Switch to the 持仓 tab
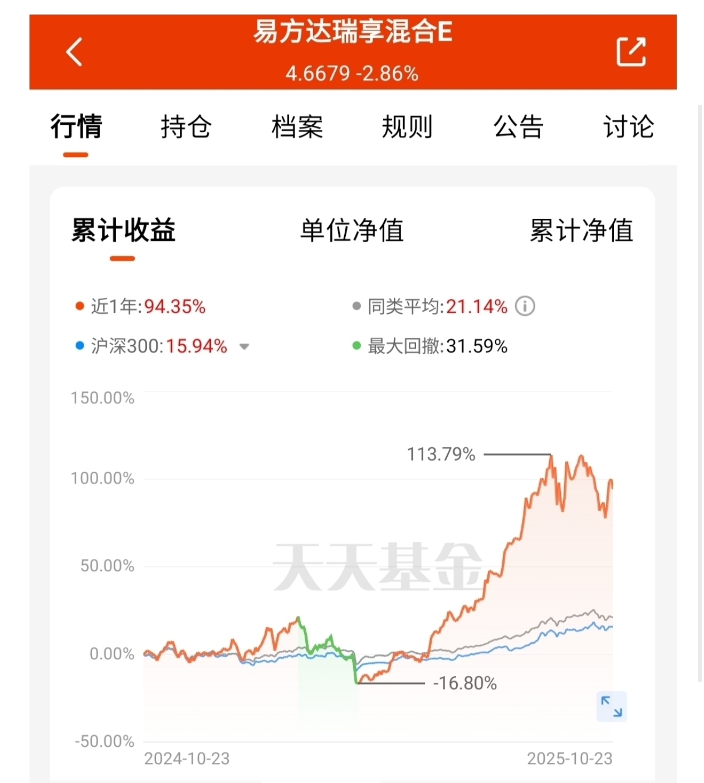This screenshot has width=704, height=783. pos(186,126)
